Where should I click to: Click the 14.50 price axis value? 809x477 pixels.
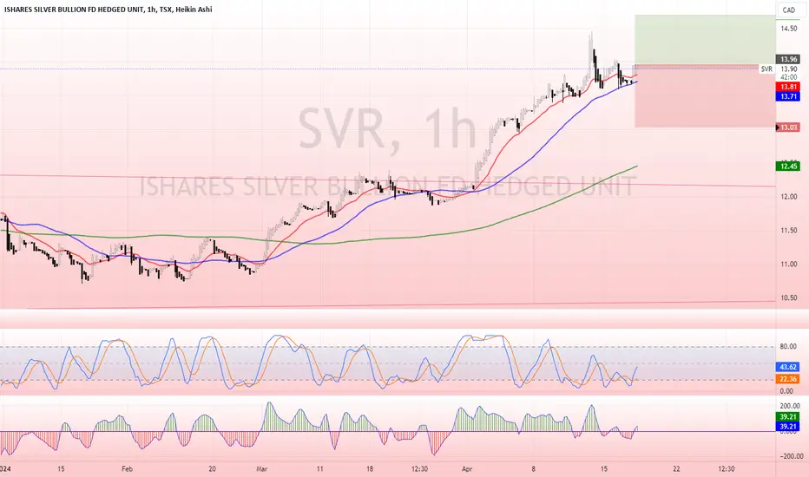(788, 29)
